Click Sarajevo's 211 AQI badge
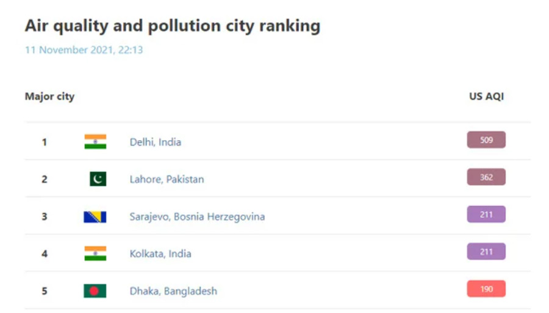Screen dimensions: 549x313 pos(486,214)
